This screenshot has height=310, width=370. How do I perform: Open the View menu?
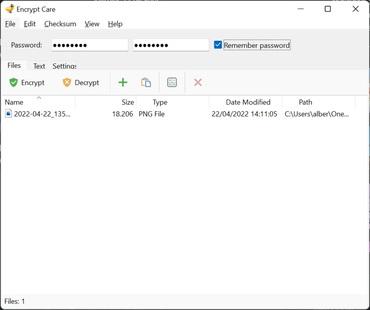pos(92,24)
